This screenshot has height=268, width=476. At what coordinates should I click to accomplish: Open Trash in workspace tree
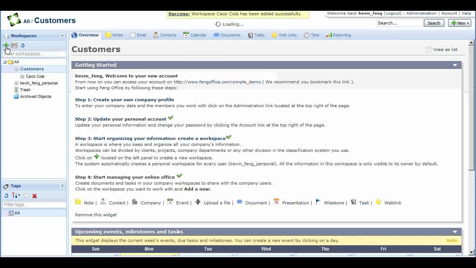25,90
